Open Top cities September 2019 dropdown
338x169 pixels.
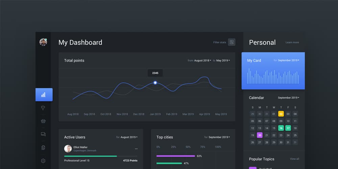[219, 137]
